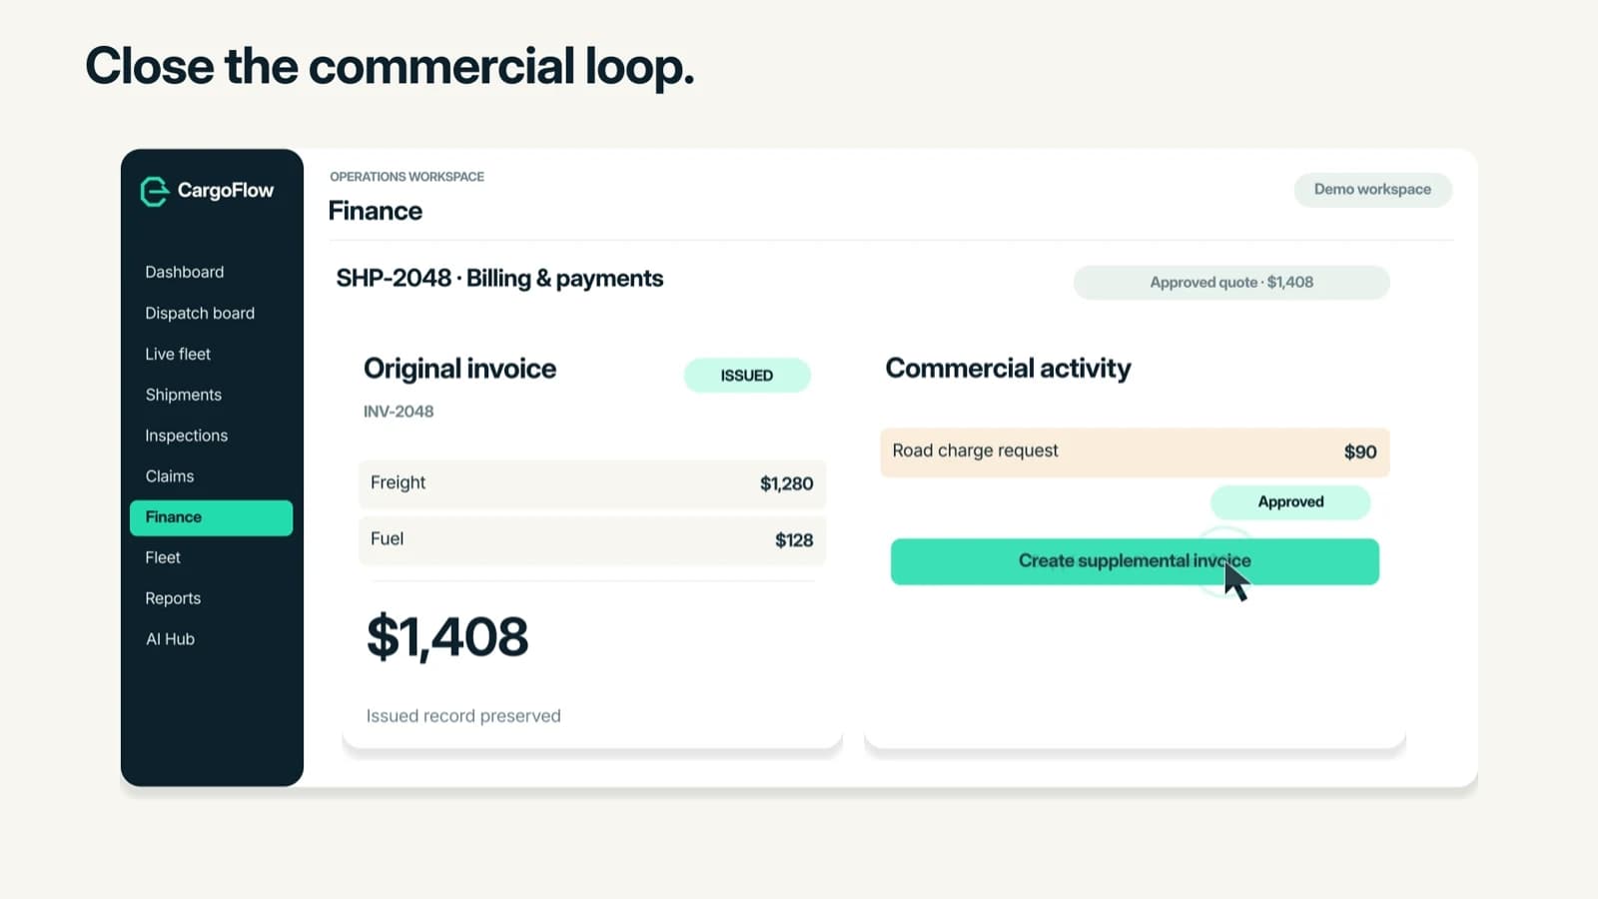Open Live fleet in sidebar
Image resolution: width=1598 pixels, height=899 pixels.
(x=178, y=354)
